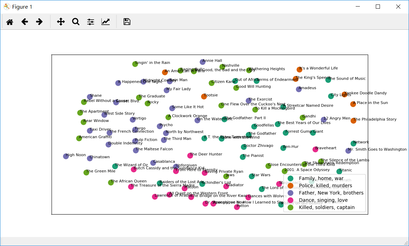Close the Figure 1 window

tap(398, 7)
